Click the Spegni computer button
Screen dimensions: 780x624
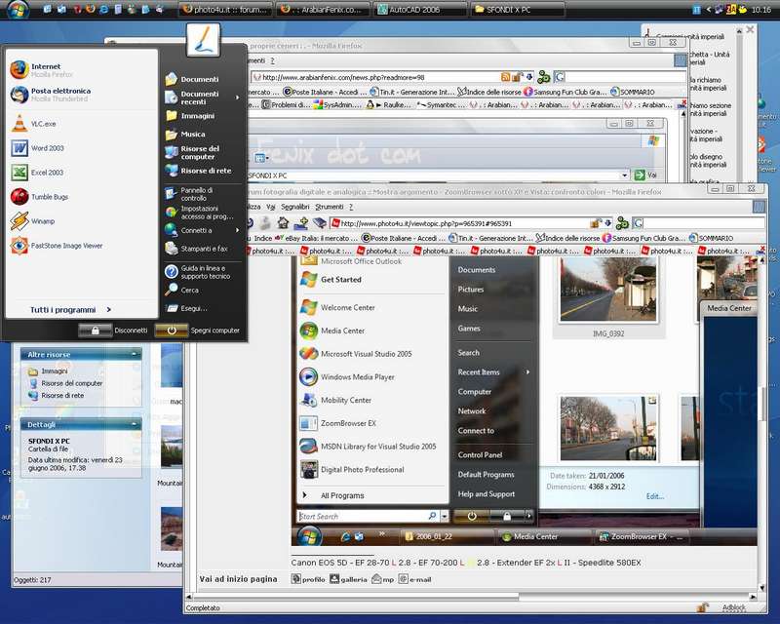(x=198, y=330)
